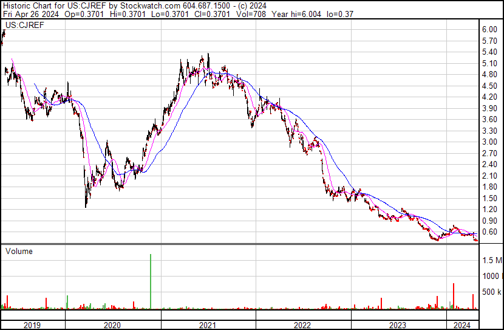504x330 pixels.
Task: Select the 2023 year label
Action: [x=398, y=325]
